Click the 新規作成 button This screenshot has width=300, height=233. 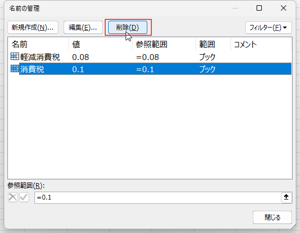point(33,28)
